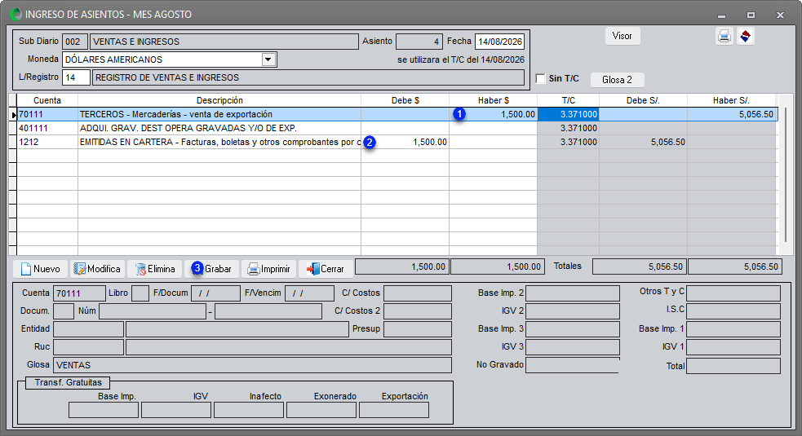Toggle the Sin T/C checkbox
The width and height of the screenshot is (802, 436).
tap(540, 78)
